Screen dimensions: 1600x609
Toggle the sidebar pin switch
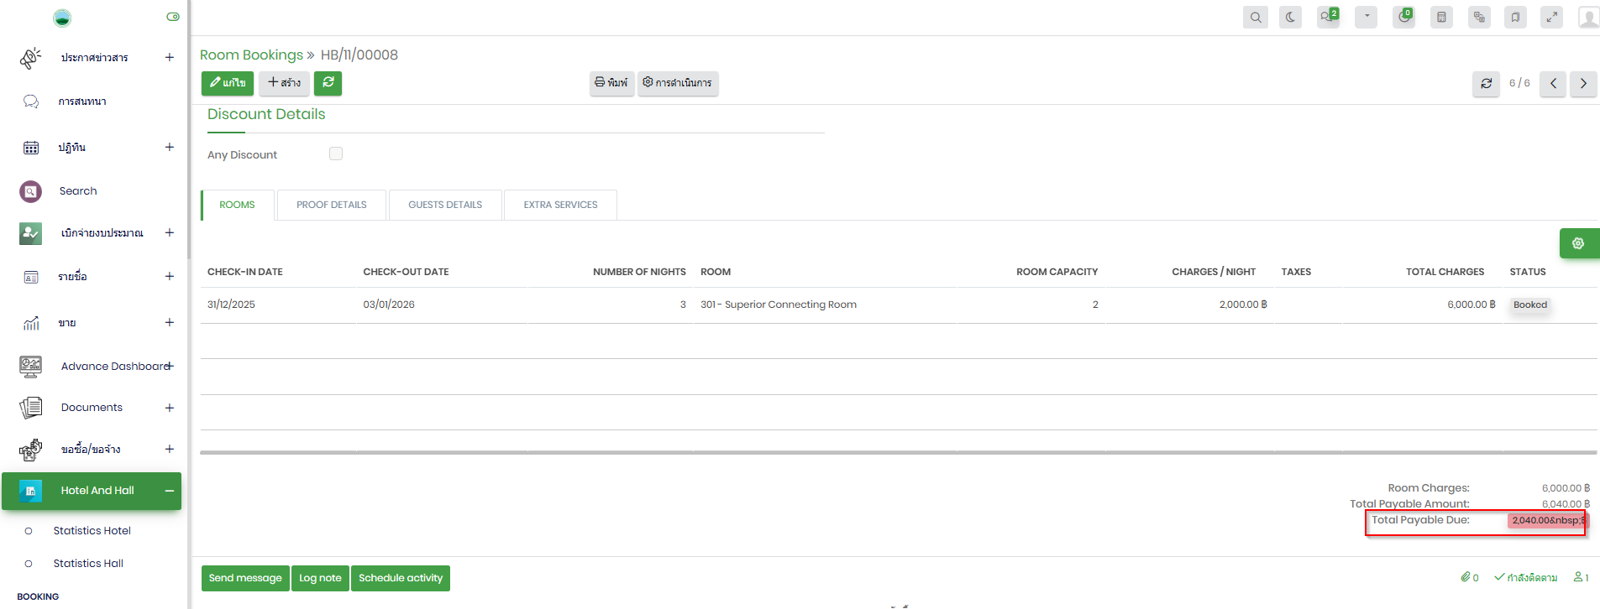[173, 17]
